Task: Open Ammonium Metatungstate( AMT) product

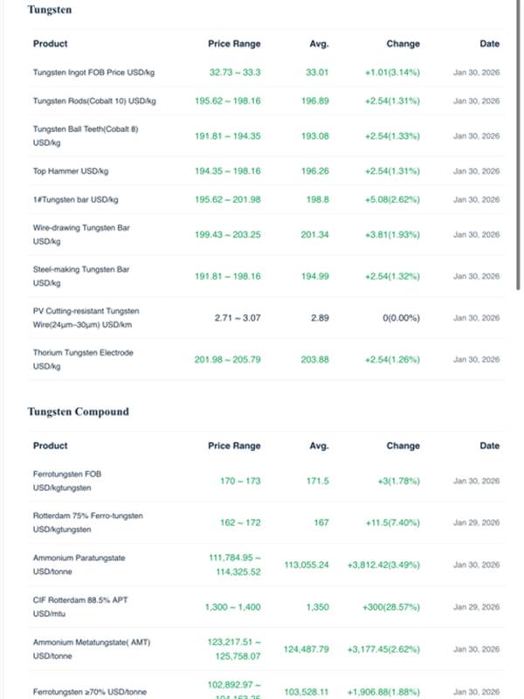Action: tap(89, 648)
